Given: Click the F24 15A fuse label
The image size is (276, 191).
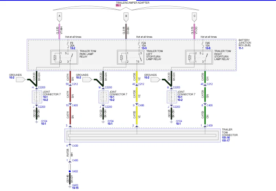Looking at the screenshot, I should click(x=144, y=44).
